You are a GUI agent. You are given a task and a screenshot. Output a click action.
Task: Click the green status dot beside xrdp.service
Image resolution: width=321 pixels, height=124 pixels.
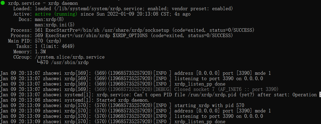tap(2, 3)
